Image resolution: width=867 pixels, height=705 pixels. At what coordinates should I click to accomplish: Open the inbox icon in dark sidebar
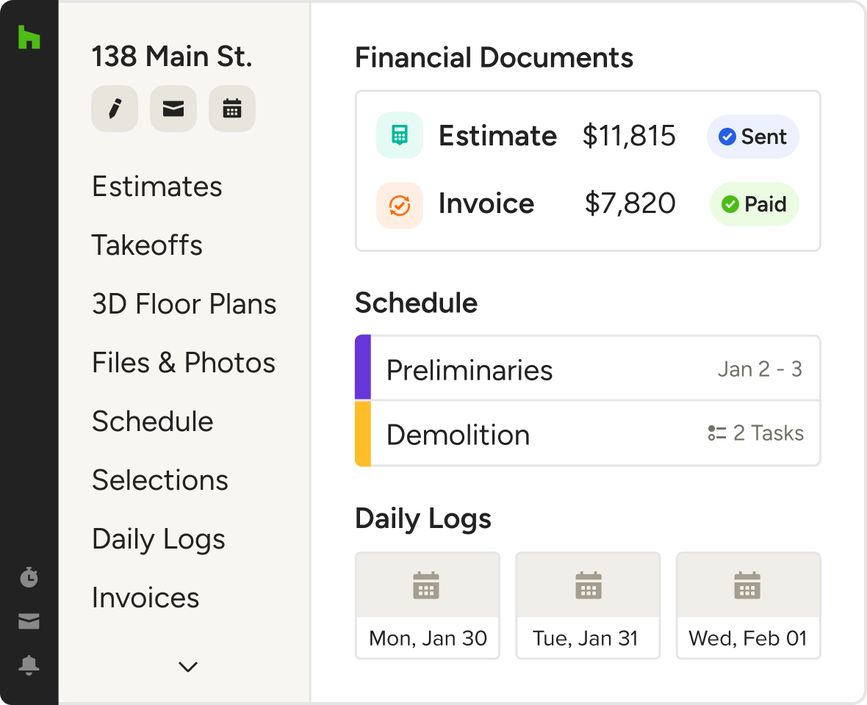point(29,621)
